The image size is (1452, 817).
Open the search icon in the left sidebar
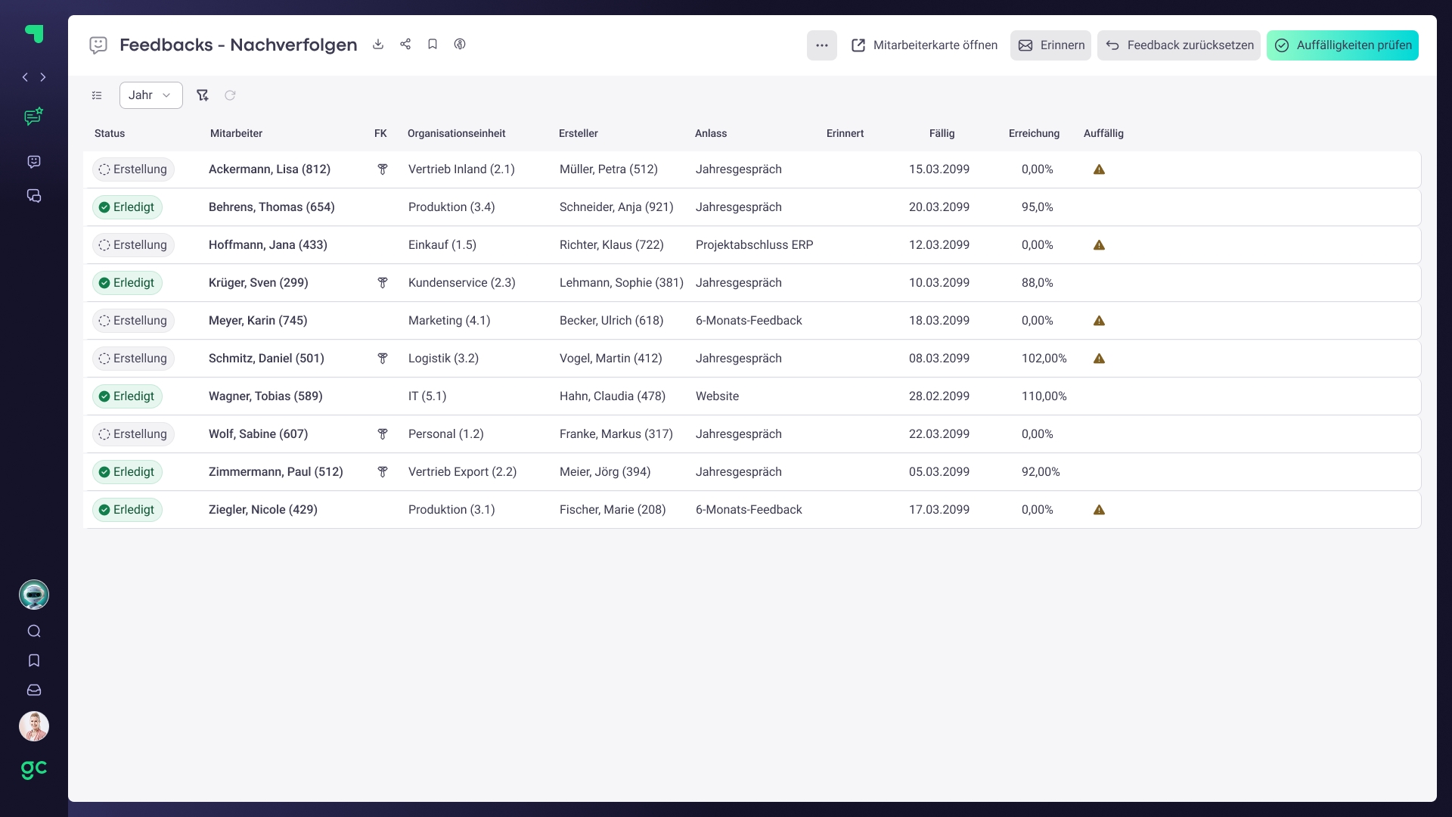(34, 632)
